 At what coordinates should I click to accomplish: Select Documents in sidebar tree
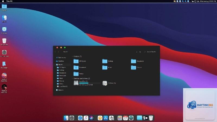(62, 73)
